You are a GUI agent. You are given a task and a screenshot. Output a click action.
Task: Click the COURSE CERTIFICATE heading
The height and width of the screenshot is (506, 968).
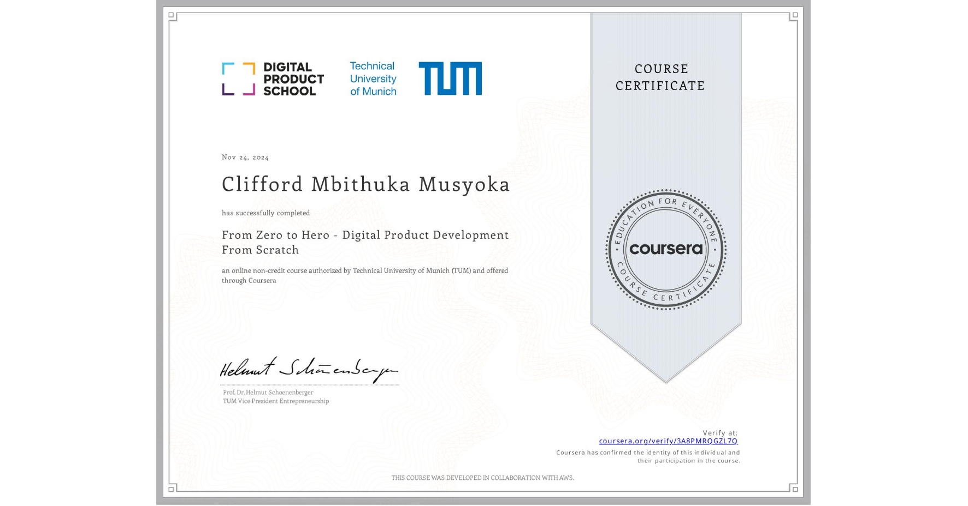point(660,77)
